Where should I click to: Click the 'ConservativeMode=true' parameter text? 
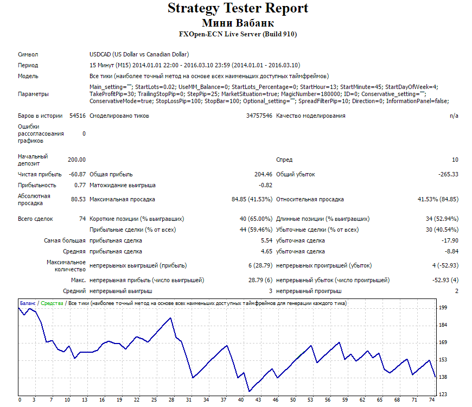pos(121,101)
